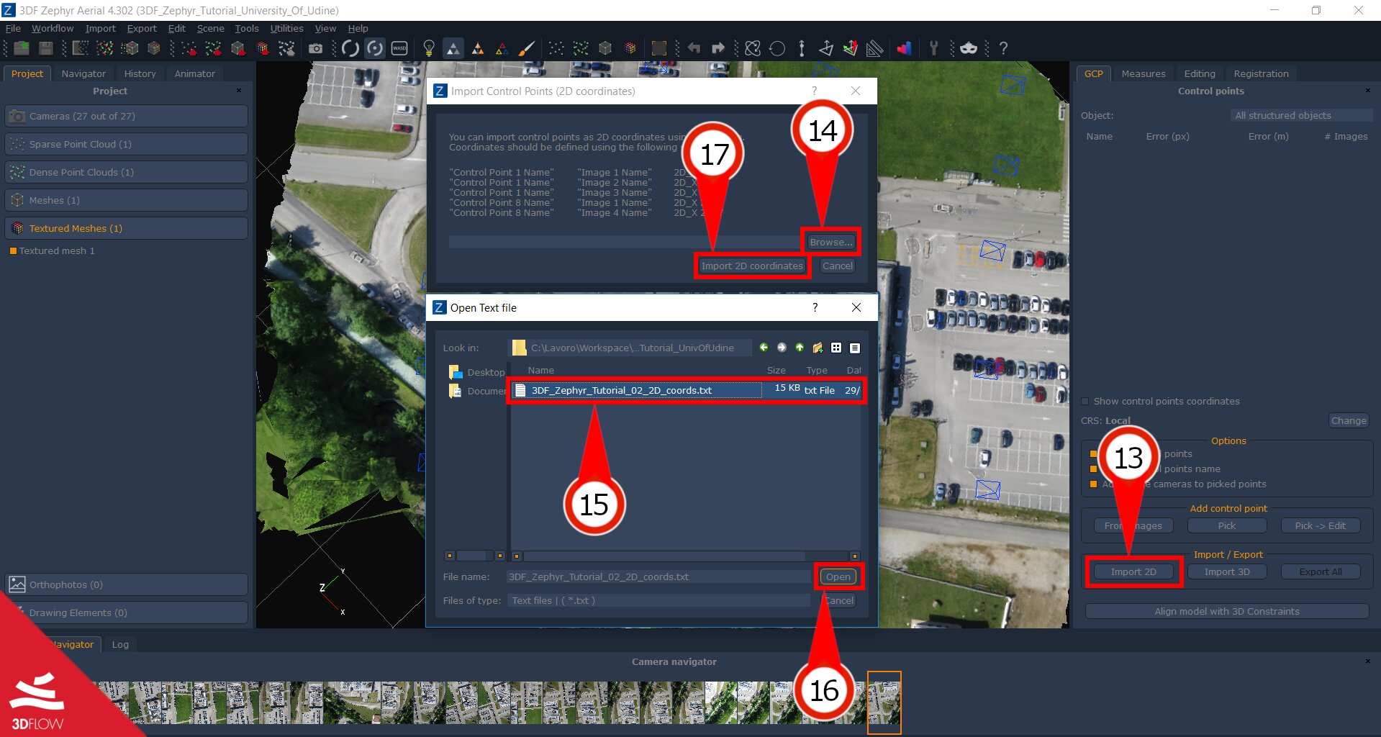
Task: Toggle the Textured mesh 1 orange checkbox
Action: 13,251
